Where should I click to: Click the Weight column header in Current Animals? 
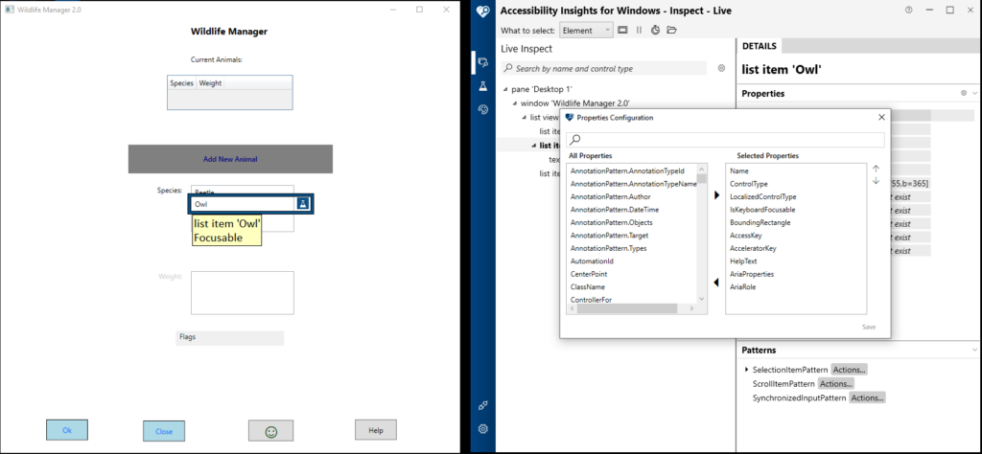click(210, 83)
